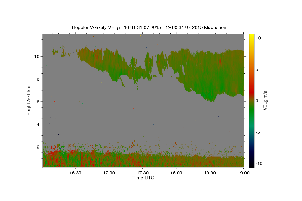
Task: Click the height axis label 10
Action: 37,56
